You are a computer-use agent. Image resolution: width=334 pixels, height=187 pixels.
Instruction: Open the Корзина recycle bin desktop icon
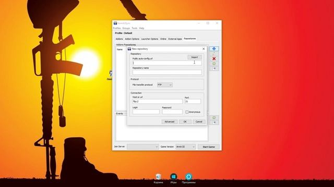click(158, 178)
